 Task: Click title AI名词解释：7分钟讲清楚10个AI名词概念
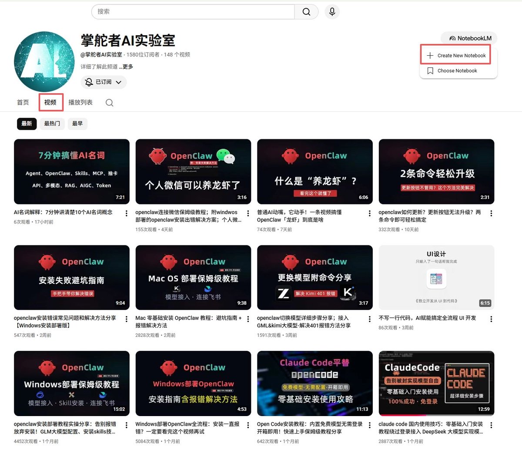(x=63, y=212)
